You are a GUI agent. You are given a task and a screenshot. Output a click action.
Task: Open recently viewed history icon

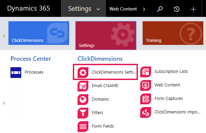(177, 9)
